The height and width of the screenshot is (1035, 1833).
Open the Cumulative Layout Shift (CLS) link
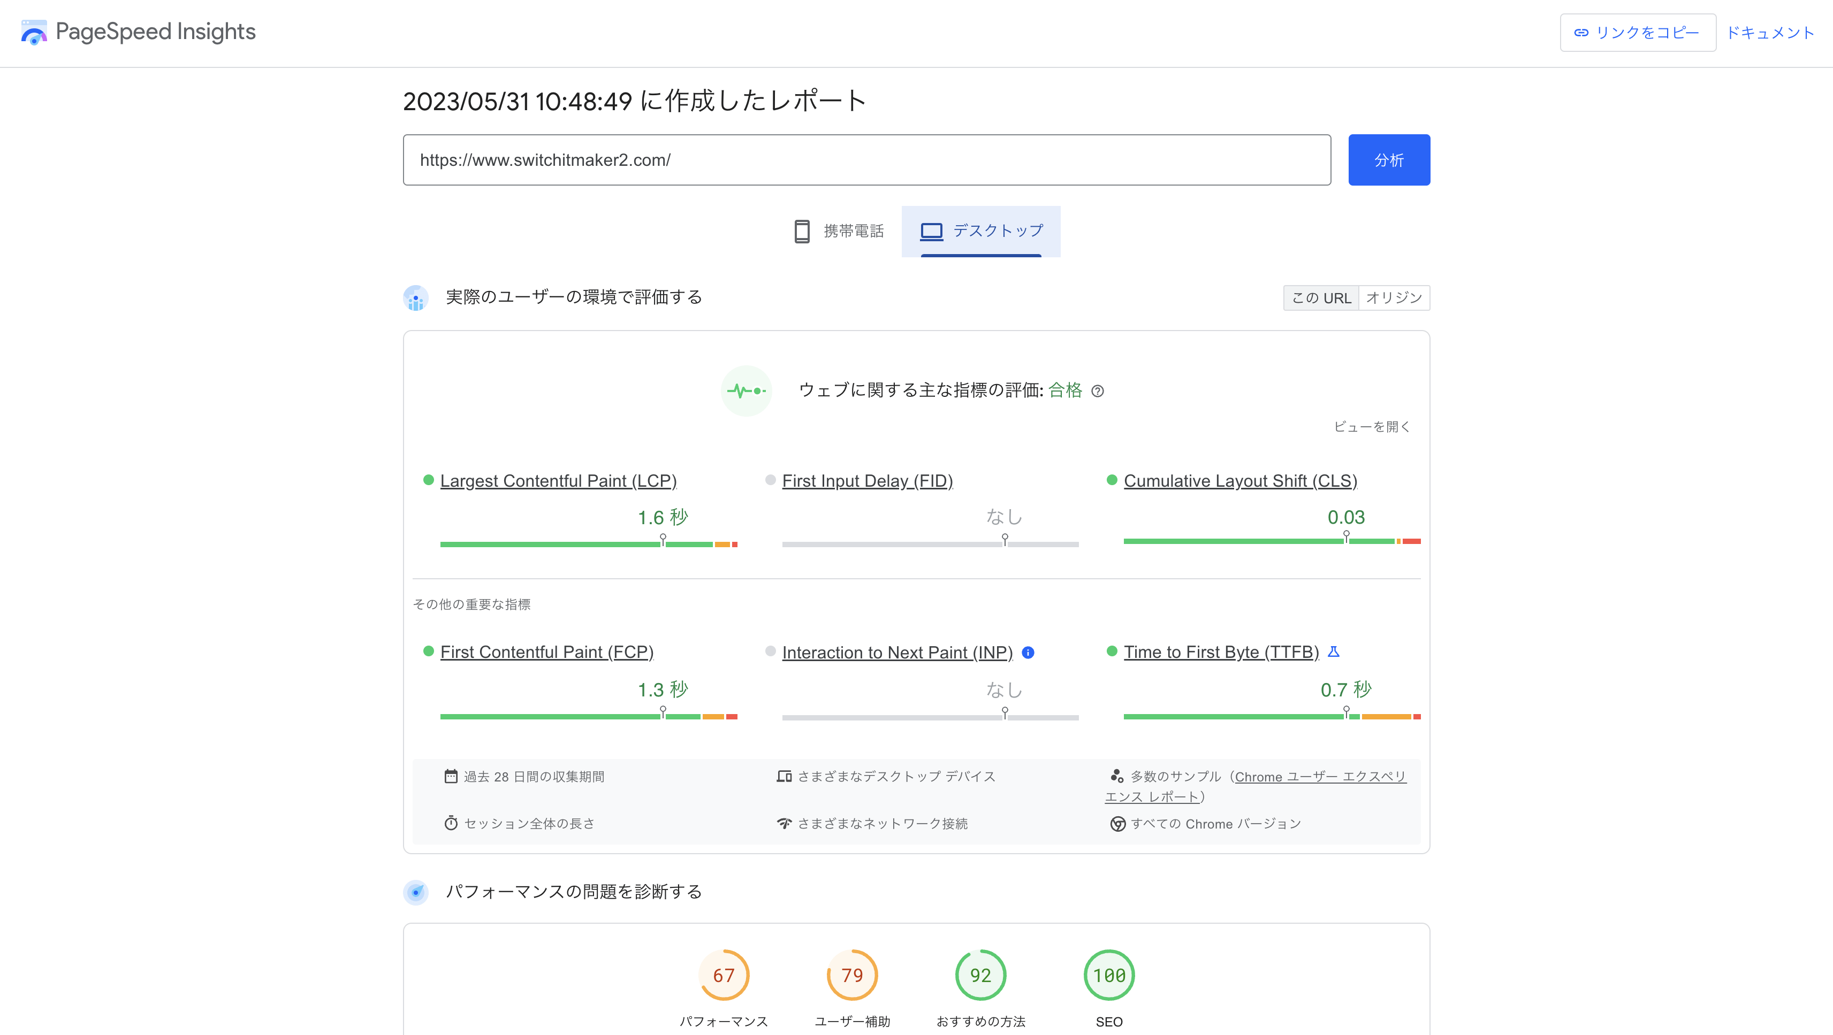[x=1240, y=481]
